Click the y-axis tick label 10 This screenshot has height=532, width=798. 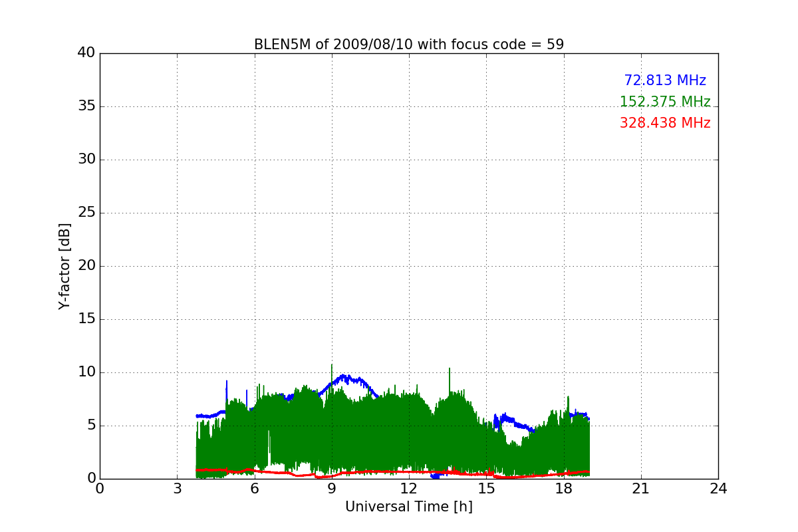point(86,372)
